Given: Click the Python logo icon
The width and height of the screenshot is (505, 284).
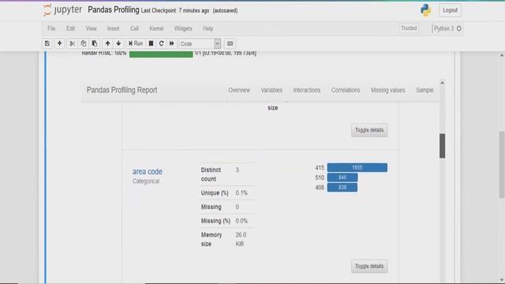Looking at the screenshot, I should tap(426, 10).
